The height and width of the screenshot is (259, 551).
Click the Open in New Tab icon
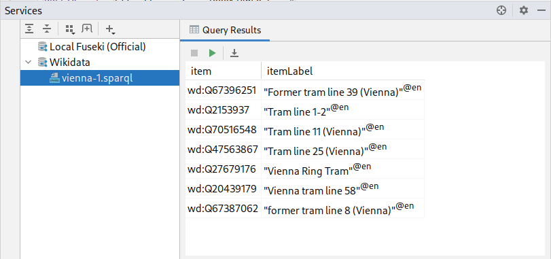tap(87, 29)
